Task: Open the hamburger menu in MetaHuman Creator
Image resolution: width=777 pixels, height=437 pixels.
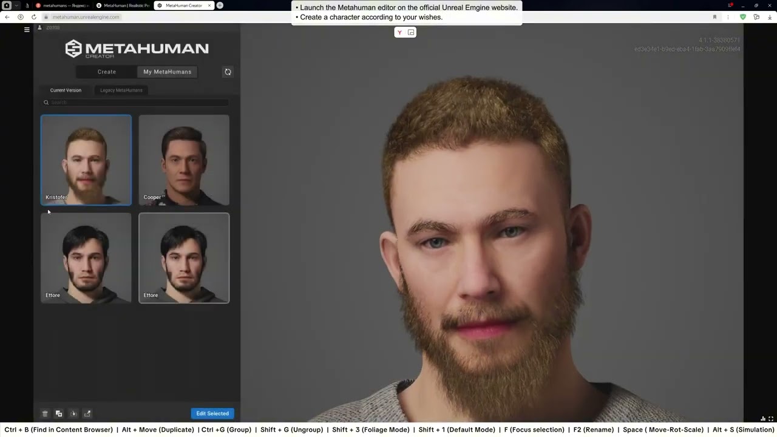Action: pyautogui.click(x=27, y=29)
